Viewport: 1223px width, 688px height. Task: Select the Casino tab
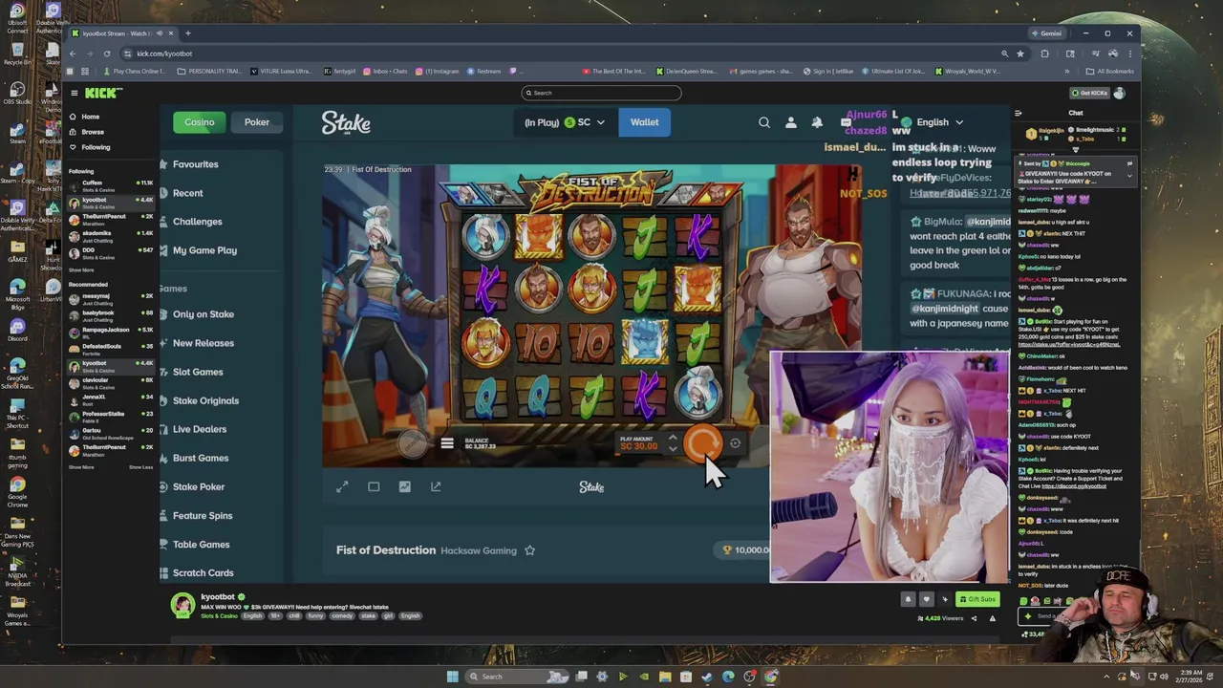point(200,122)
